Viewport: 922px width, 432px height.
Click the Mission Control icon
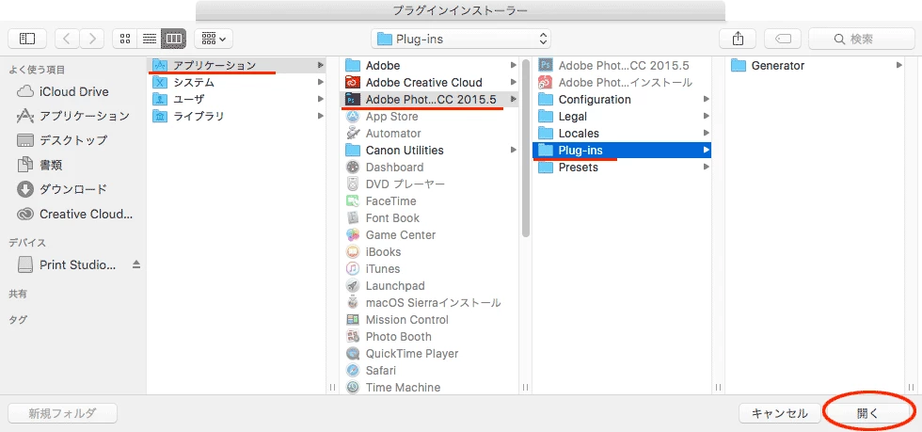click(353, 320)
